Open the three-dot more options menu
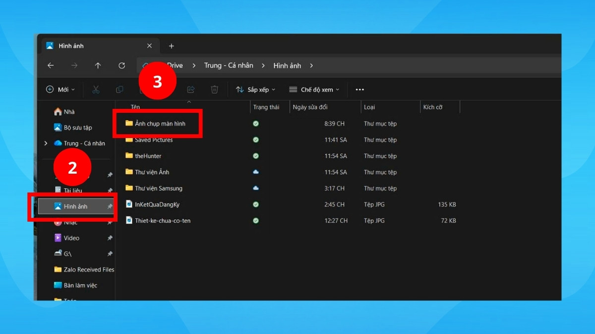595x334 pixels. 360,90
